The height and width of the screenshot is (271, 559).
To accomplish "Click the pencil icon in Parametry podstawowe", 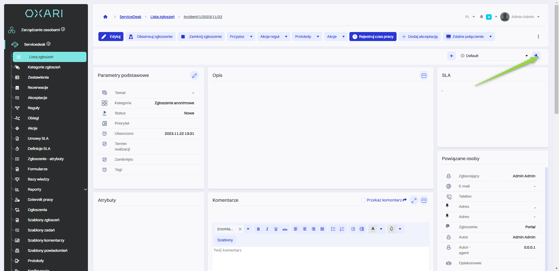I will point(194,76).
